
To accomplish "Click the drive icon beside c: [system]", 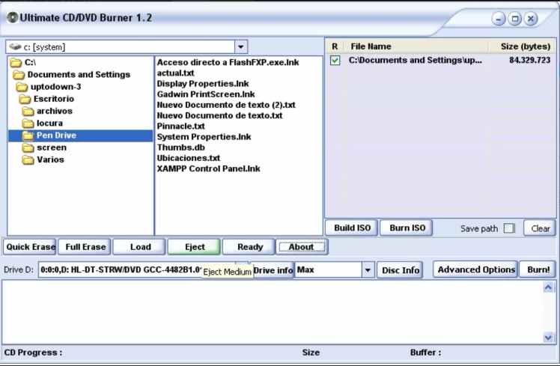I will tap(15, 46).
